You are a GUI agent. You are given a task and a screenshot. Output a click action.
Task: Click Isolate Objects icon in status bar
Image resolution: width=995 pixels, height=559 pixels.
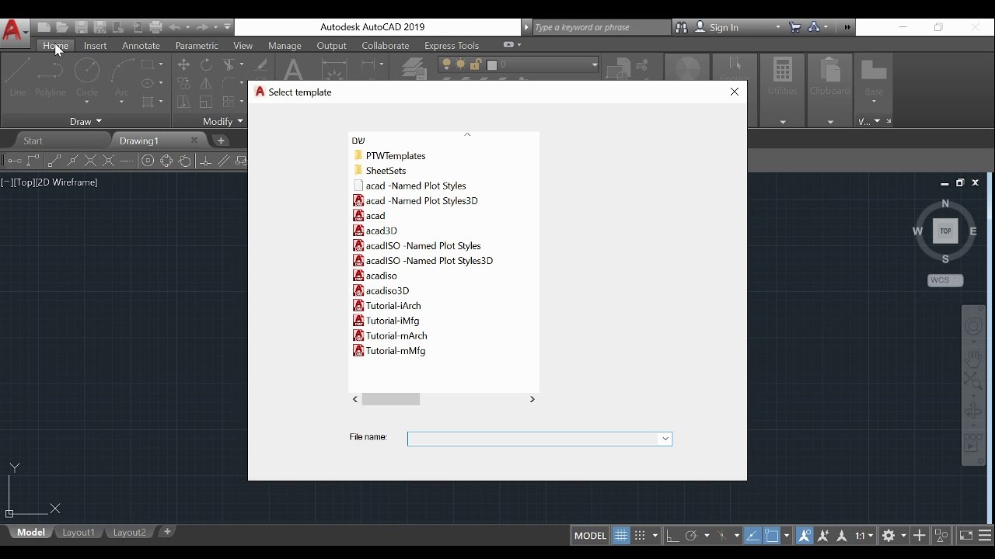point(941,536)
